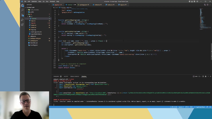Expand the node_modules folder
The height and width of the screenshot is (119, 212).
(34, 10)
